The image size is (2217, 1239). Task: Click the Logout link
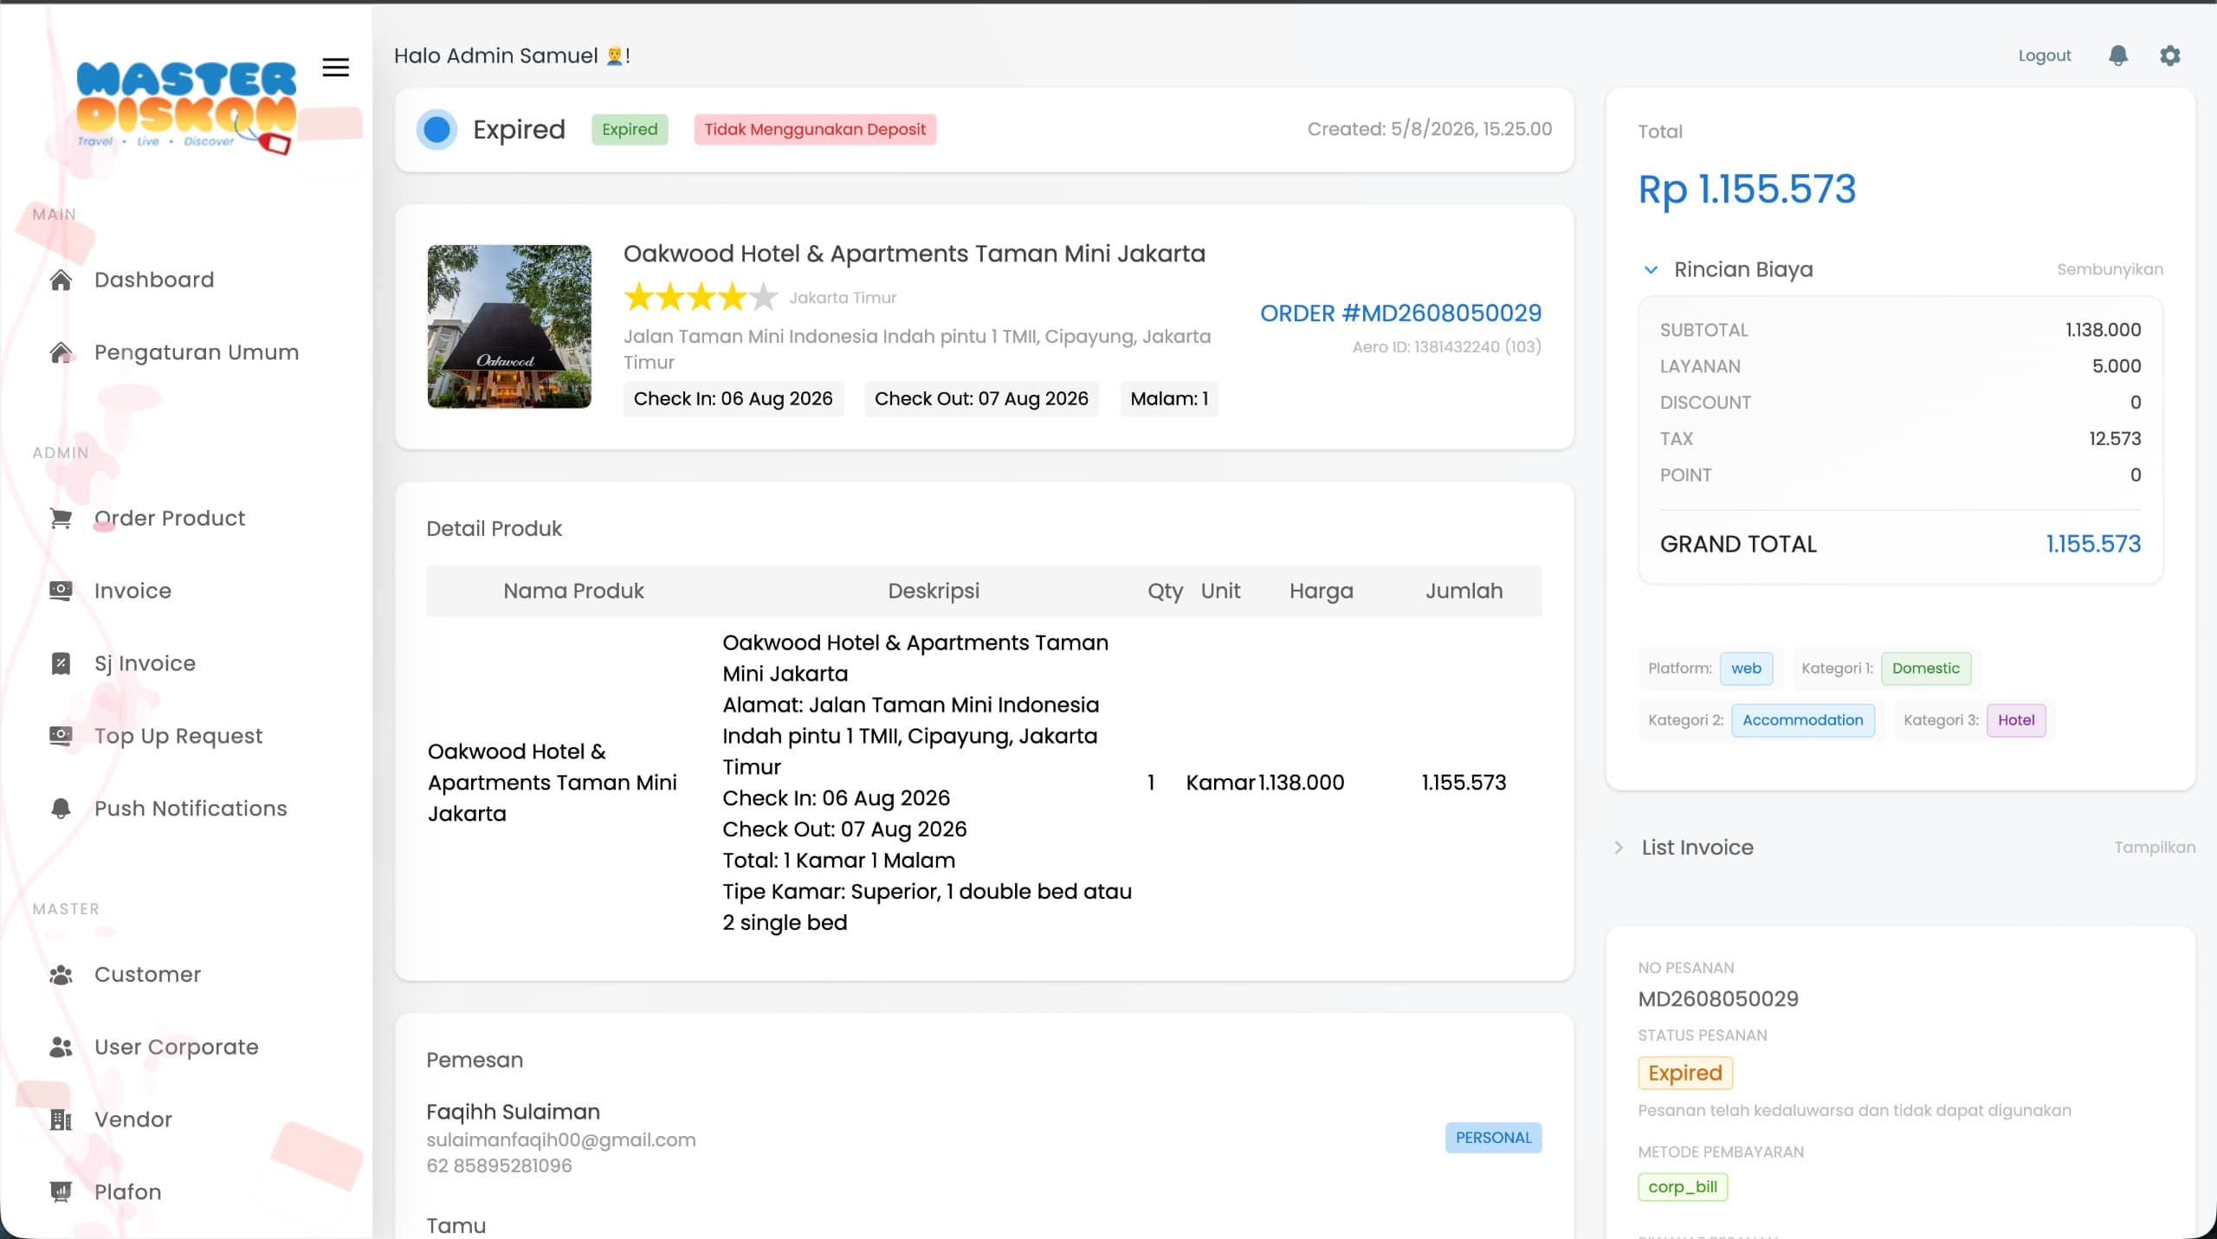pyautogui.click(x=2045, y=55)
